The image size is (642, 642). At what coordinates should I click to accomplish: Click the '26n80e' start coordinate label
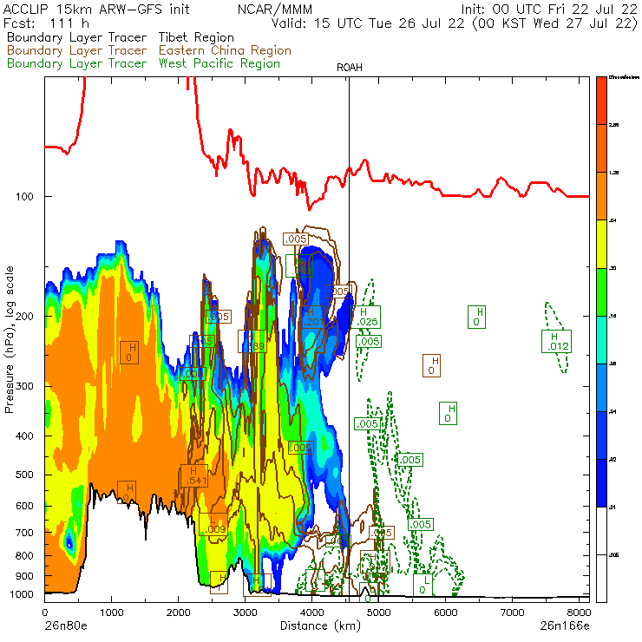[x=66, y=626]
